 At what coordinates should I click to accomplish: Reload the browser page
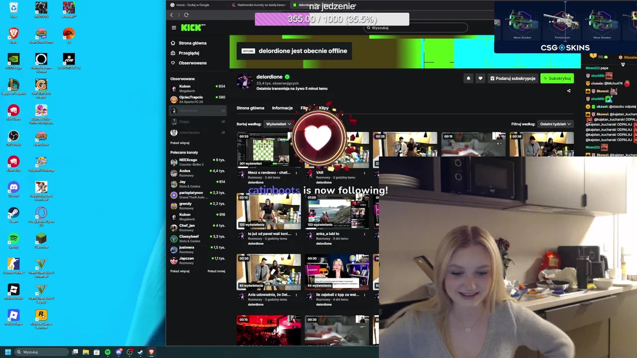pyautogui.click(x=186, y=15)
